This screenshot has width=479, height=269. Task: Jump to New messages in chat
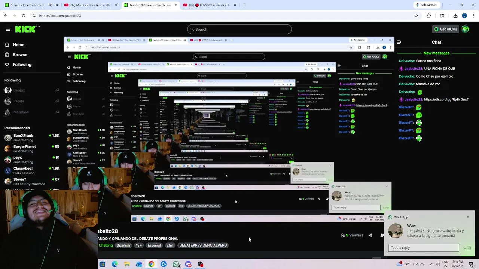[x=436, y=53]
